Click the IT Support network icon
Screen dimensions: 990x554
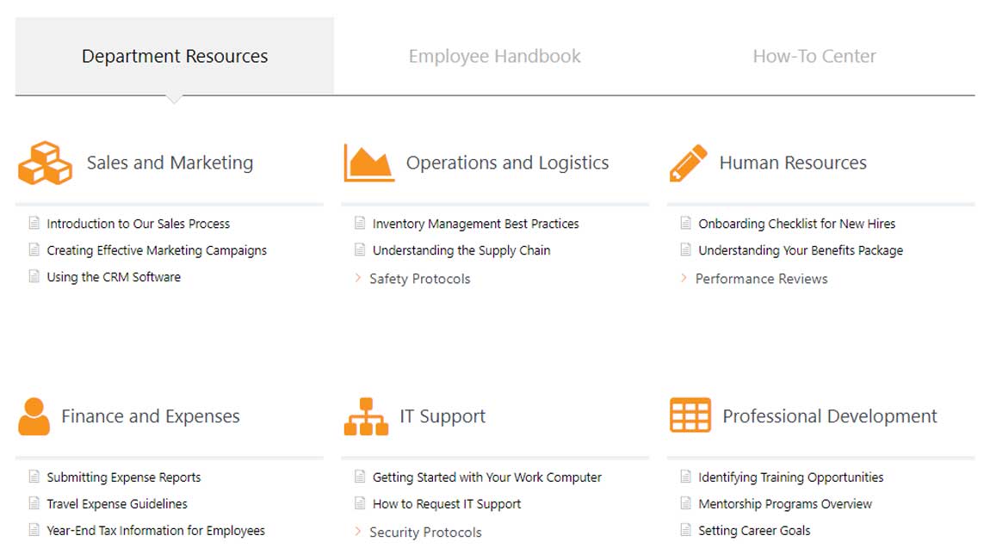coord(366,416)
